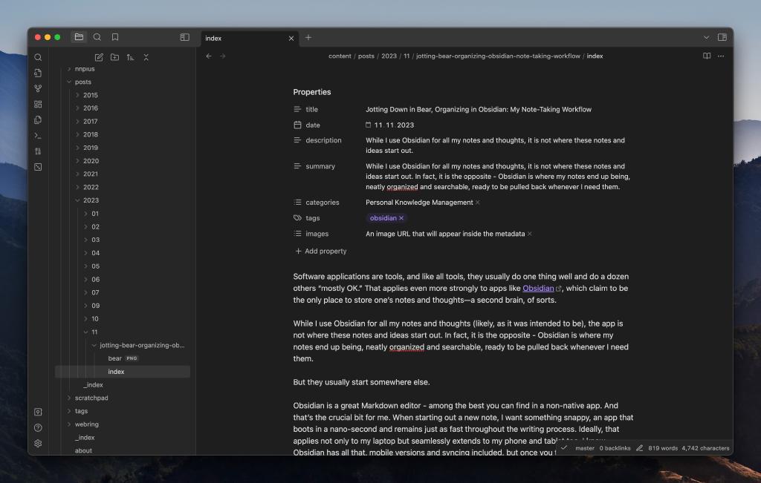Image resolution: width=761 pixels, height=483 pixels.
Task: Open search in the vault
Action: [x=38, y=57]
